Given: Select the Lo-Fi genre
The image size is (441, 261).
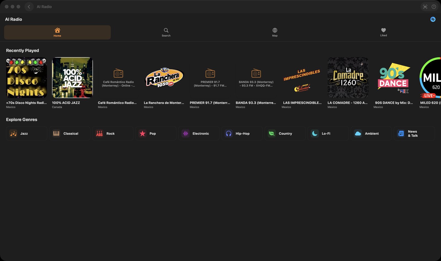Looking at the screenshot, I should click(328, 134).
